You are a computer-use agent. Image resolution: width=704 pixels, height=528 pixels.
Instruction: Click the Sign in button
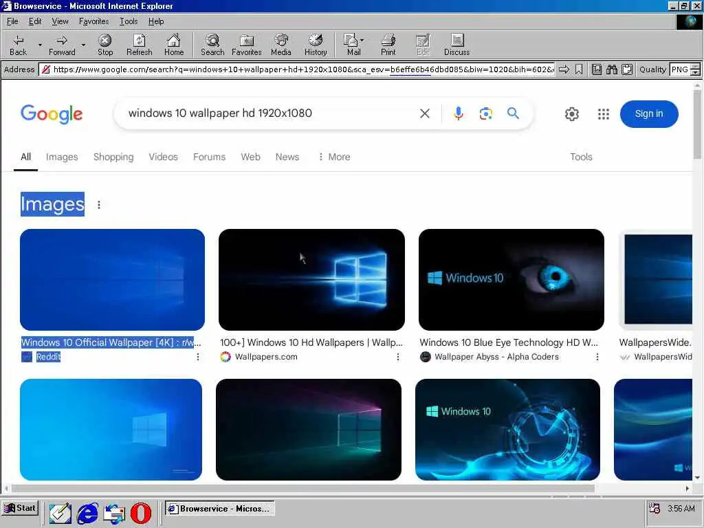tap(649, 114)
